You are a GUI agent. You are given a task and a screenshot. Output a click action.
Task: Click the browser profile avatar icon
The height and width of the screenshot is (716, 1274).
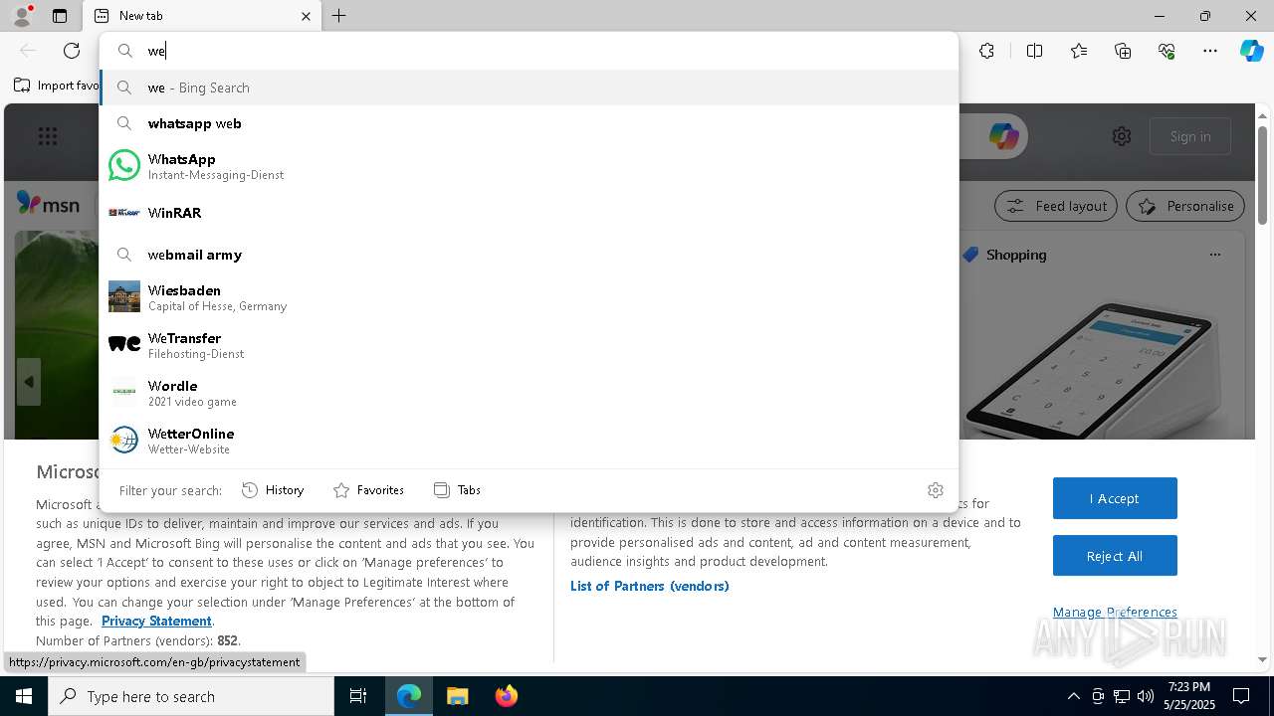click(x=22, y=15)
